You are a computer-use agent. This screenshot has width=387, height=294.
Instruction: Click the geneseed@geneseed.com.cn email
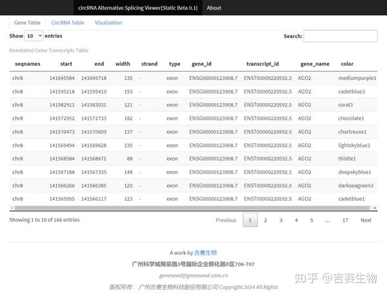pyautogui.click(x=193, y=275)
